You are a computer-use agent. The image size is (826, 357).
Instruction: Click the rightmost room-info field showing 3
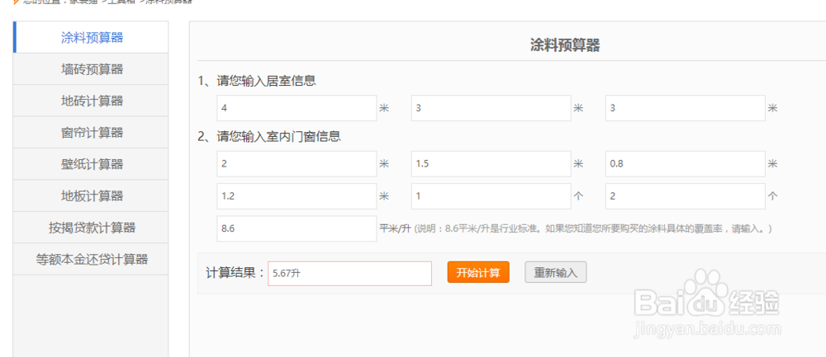click(685, 108)
